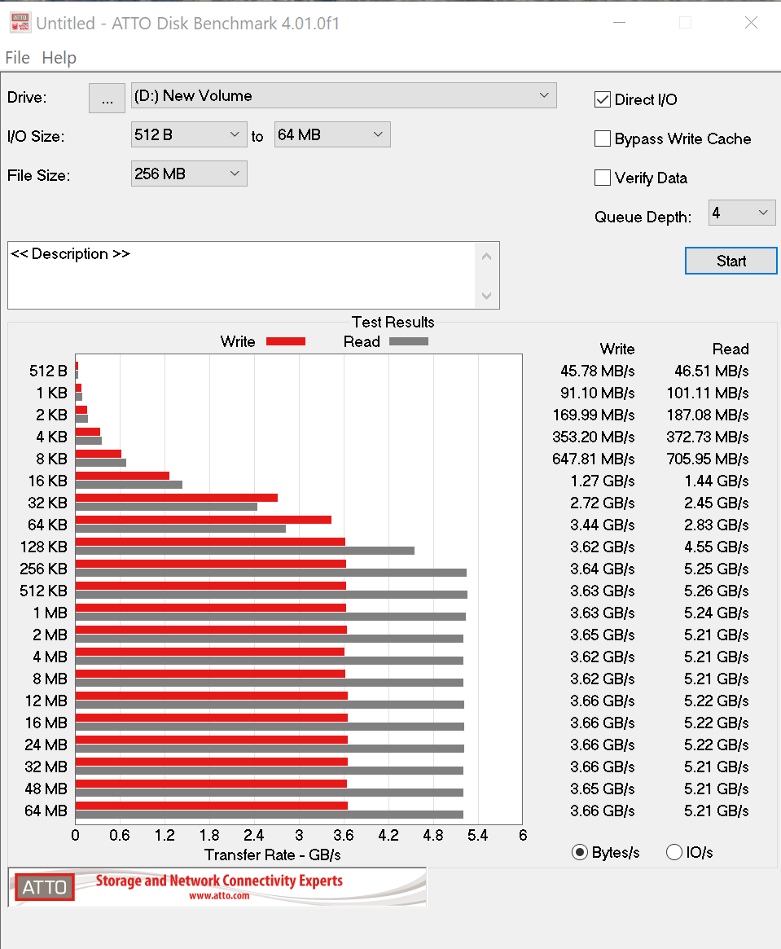
Task: Open the Help menu
Action: 59,58
